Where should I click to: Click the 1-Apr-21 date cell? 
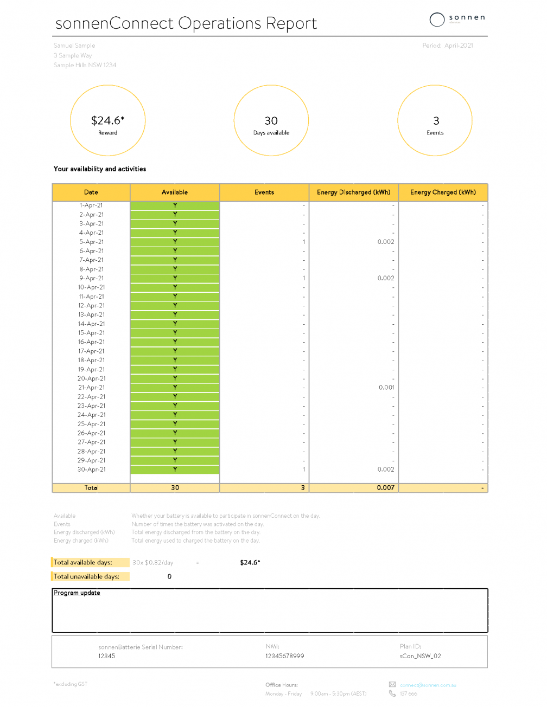(91, 205)
